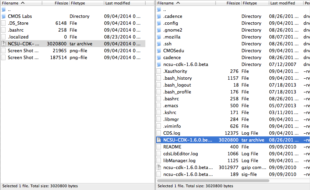Select the remote CMOSedu directory name
Screen dimensions: 310x190
(174, 51)
